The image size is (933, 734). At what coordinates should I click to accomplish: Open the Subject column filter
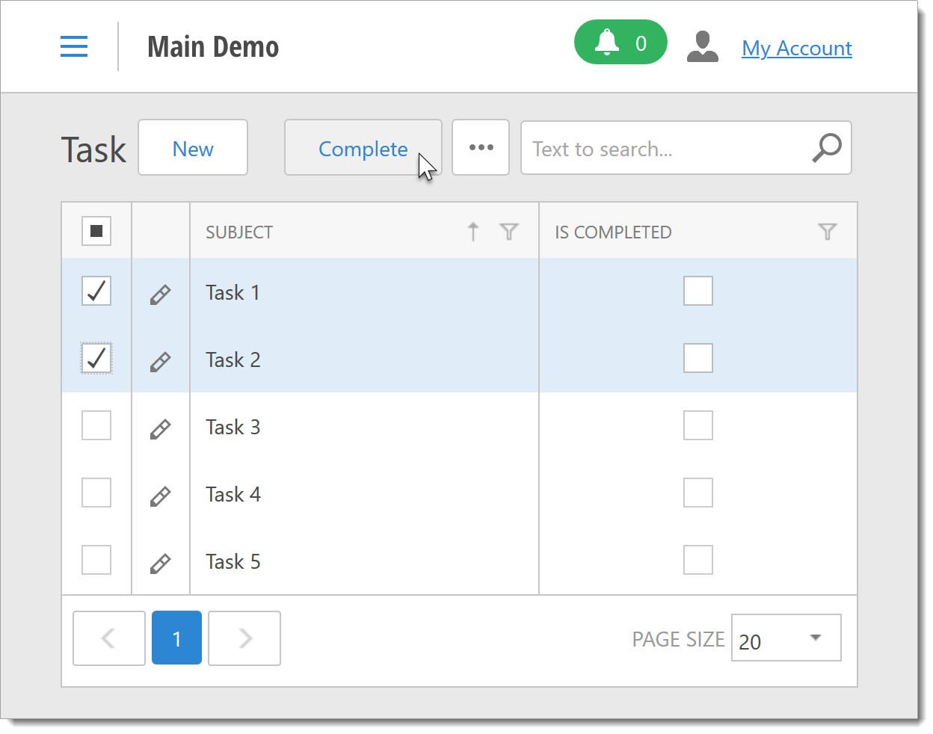coord(509,232)
